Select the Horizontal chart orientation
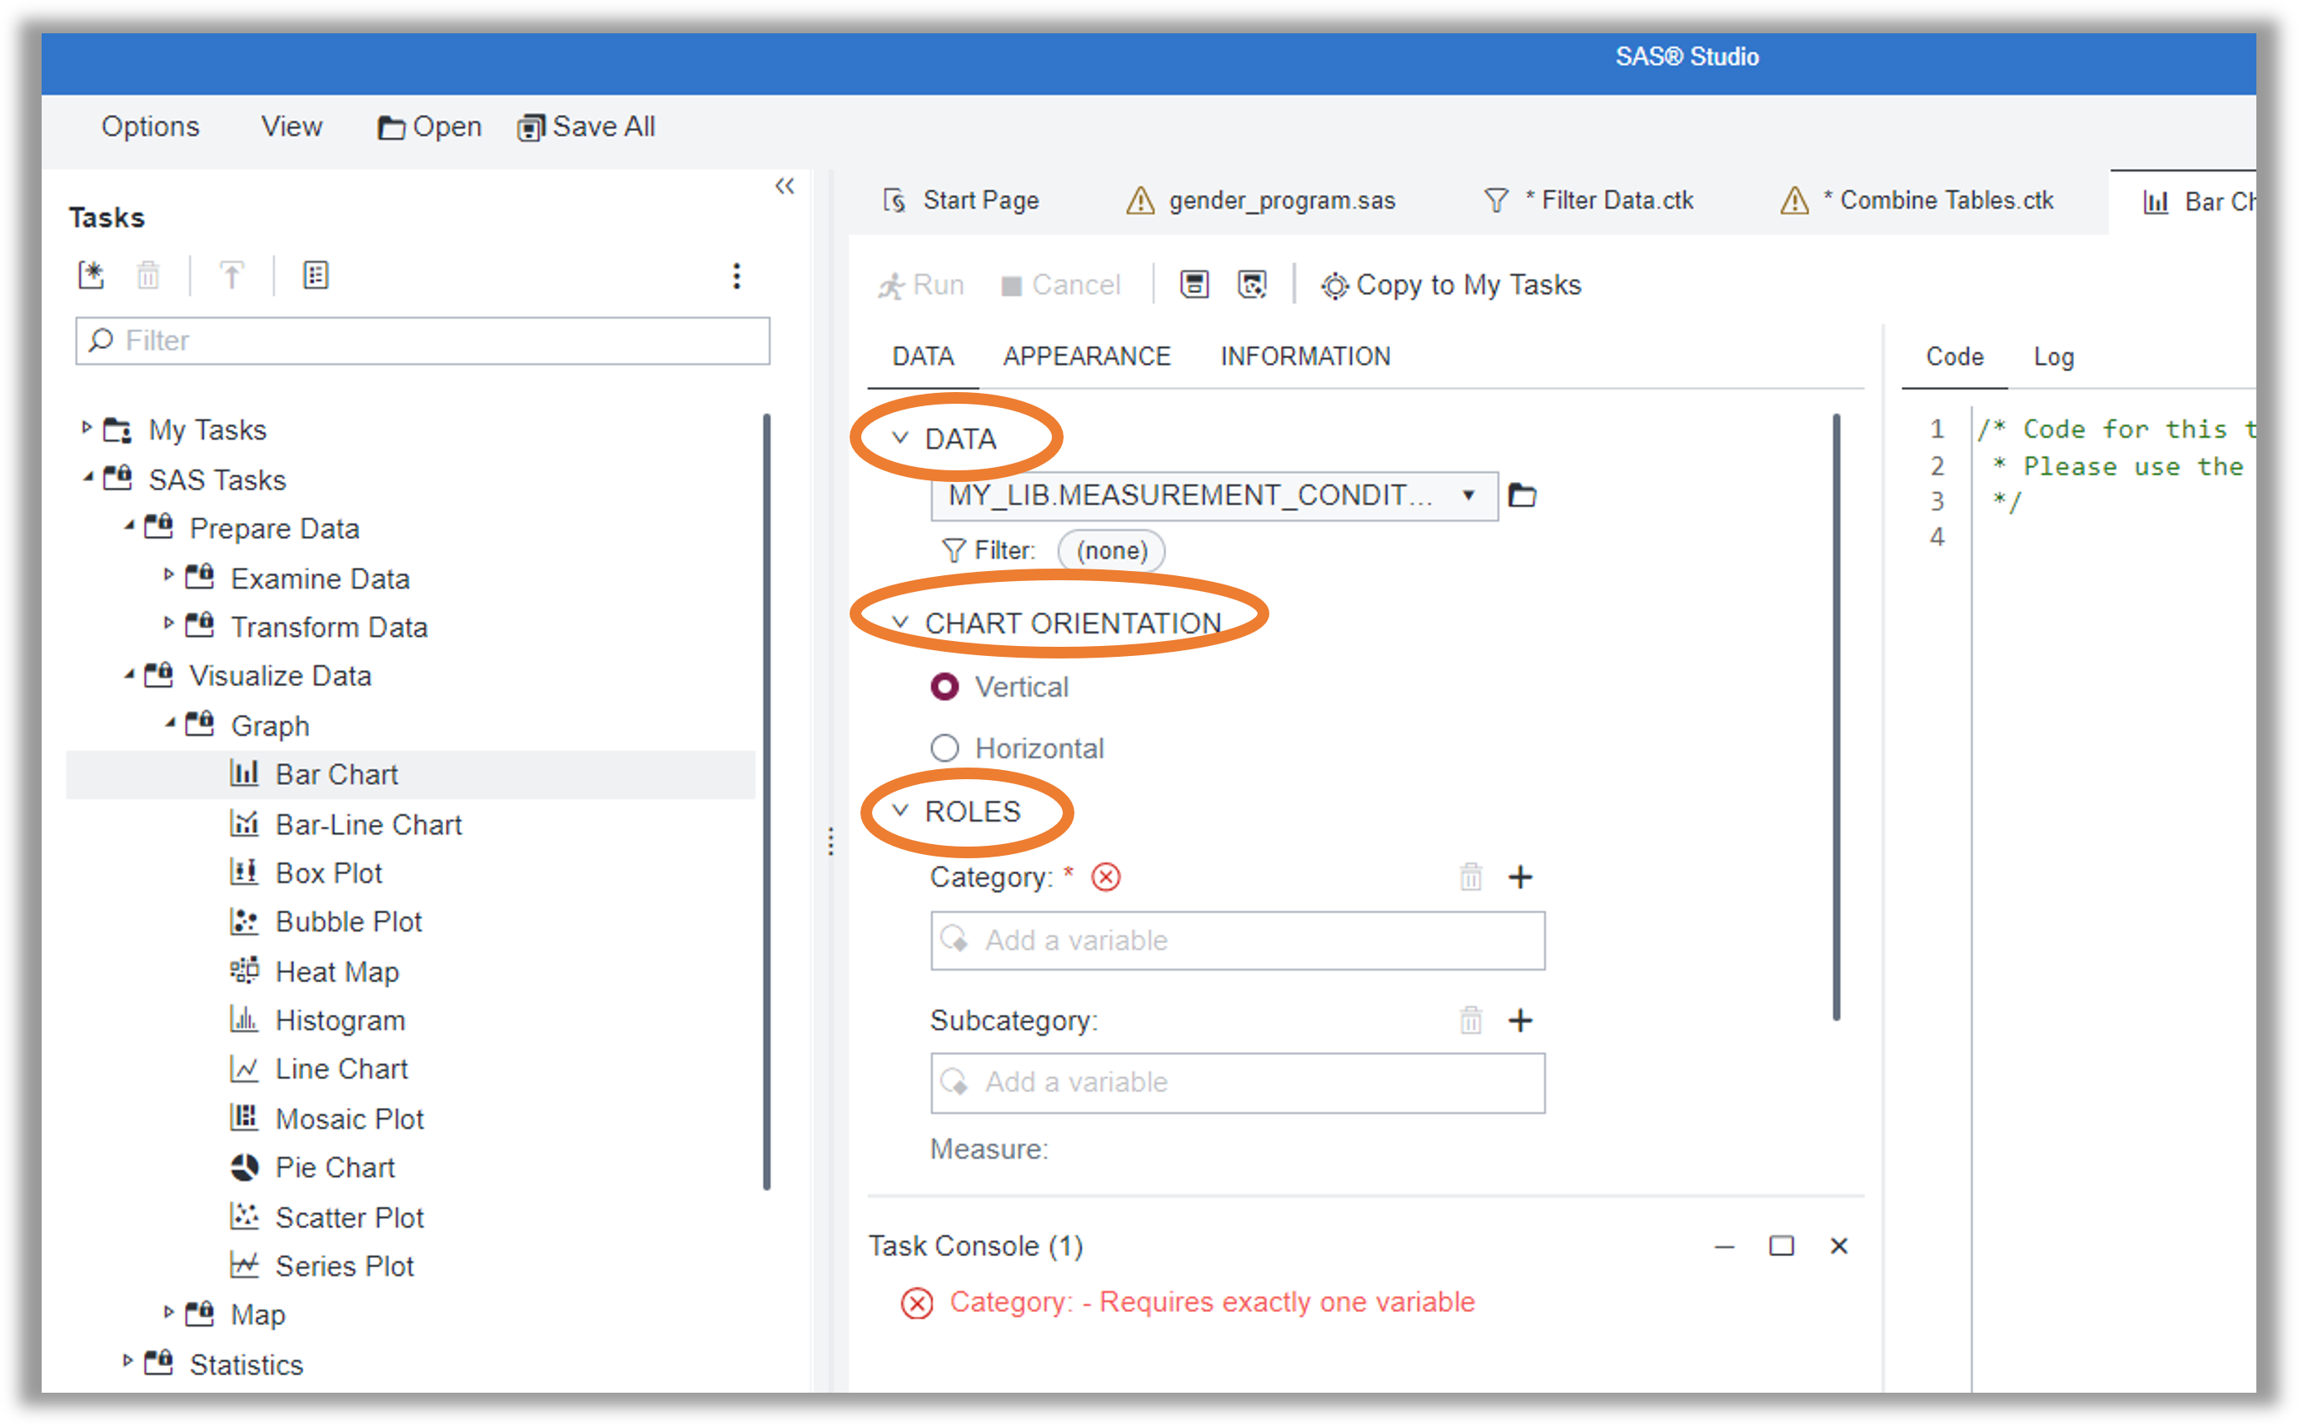The width and height of the screenshot is (2298, 1426). point(945,748)
